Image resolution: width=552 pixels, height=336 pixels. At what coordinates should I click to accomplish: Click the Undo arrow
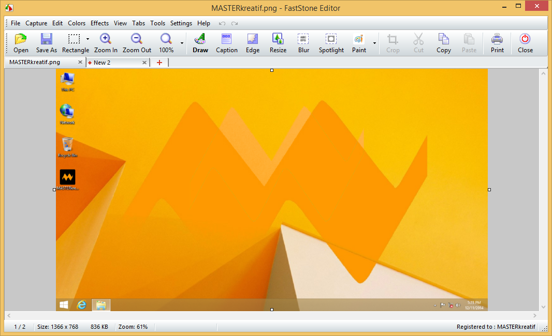(x=222, y=24)
